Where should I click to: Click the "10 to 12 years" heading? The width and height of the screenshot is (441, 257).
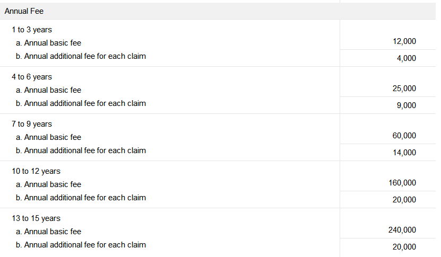(x=36, y=171)
